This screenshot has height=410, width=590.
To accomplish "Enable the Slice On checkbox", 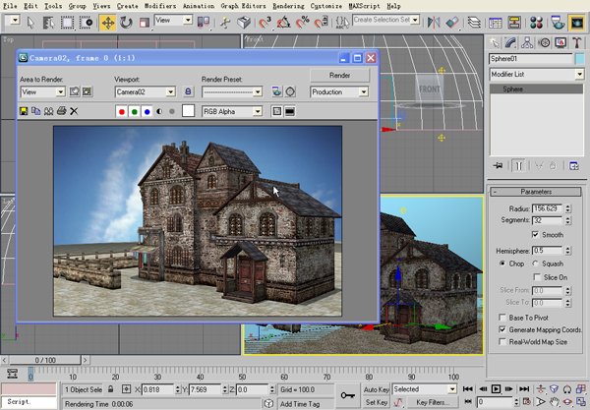I will tap(535, 277).
